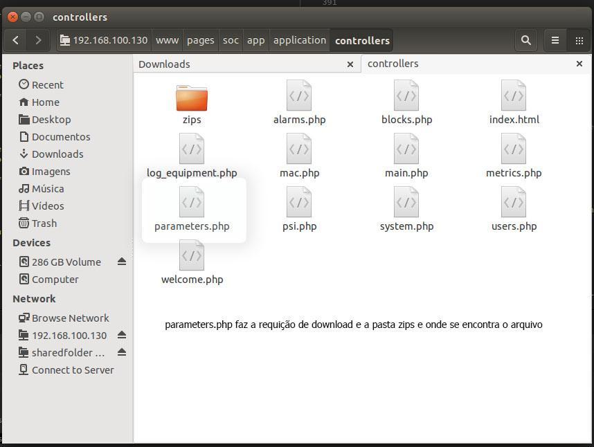Select the metrics.php file icon
Screen dimensions: 594x447
pyautogui.click(x=513, y=149)
